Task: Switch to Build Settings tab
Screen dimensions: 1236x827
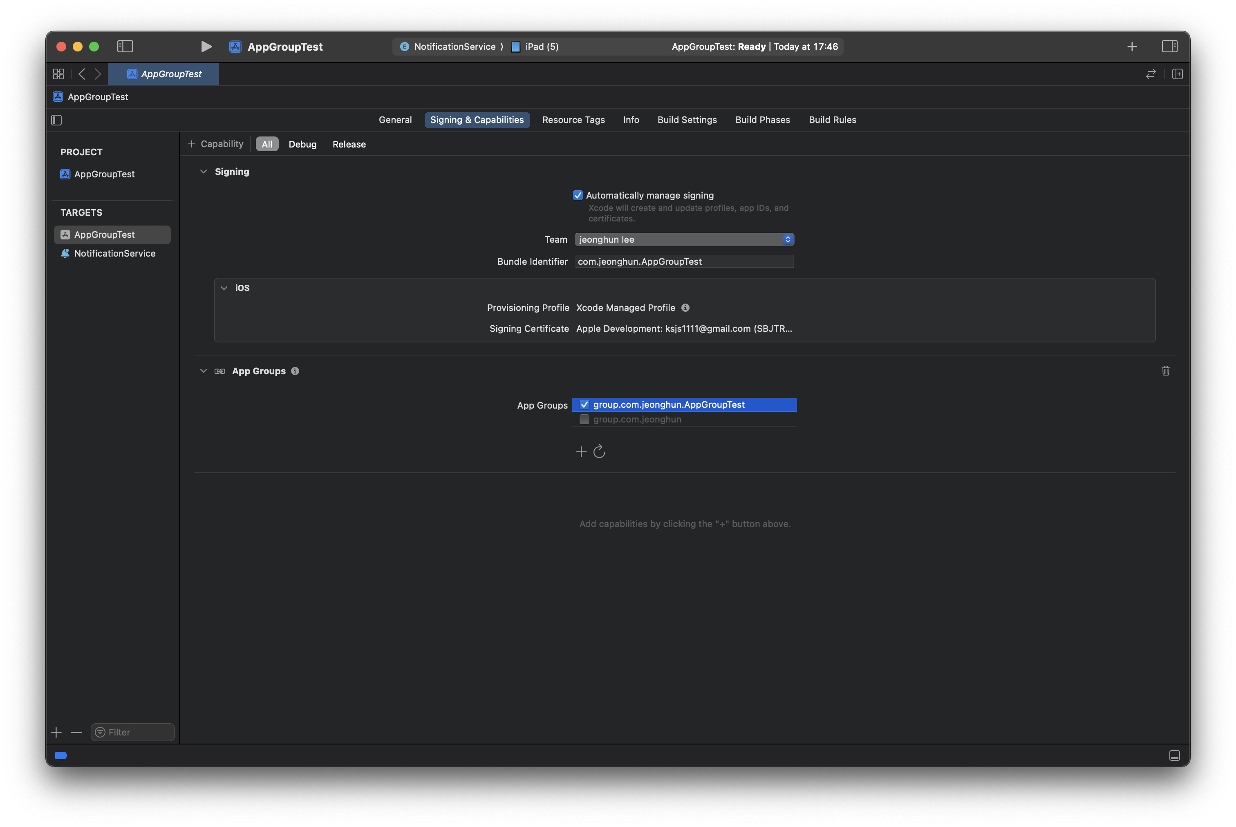Action: tap(687, 120)
